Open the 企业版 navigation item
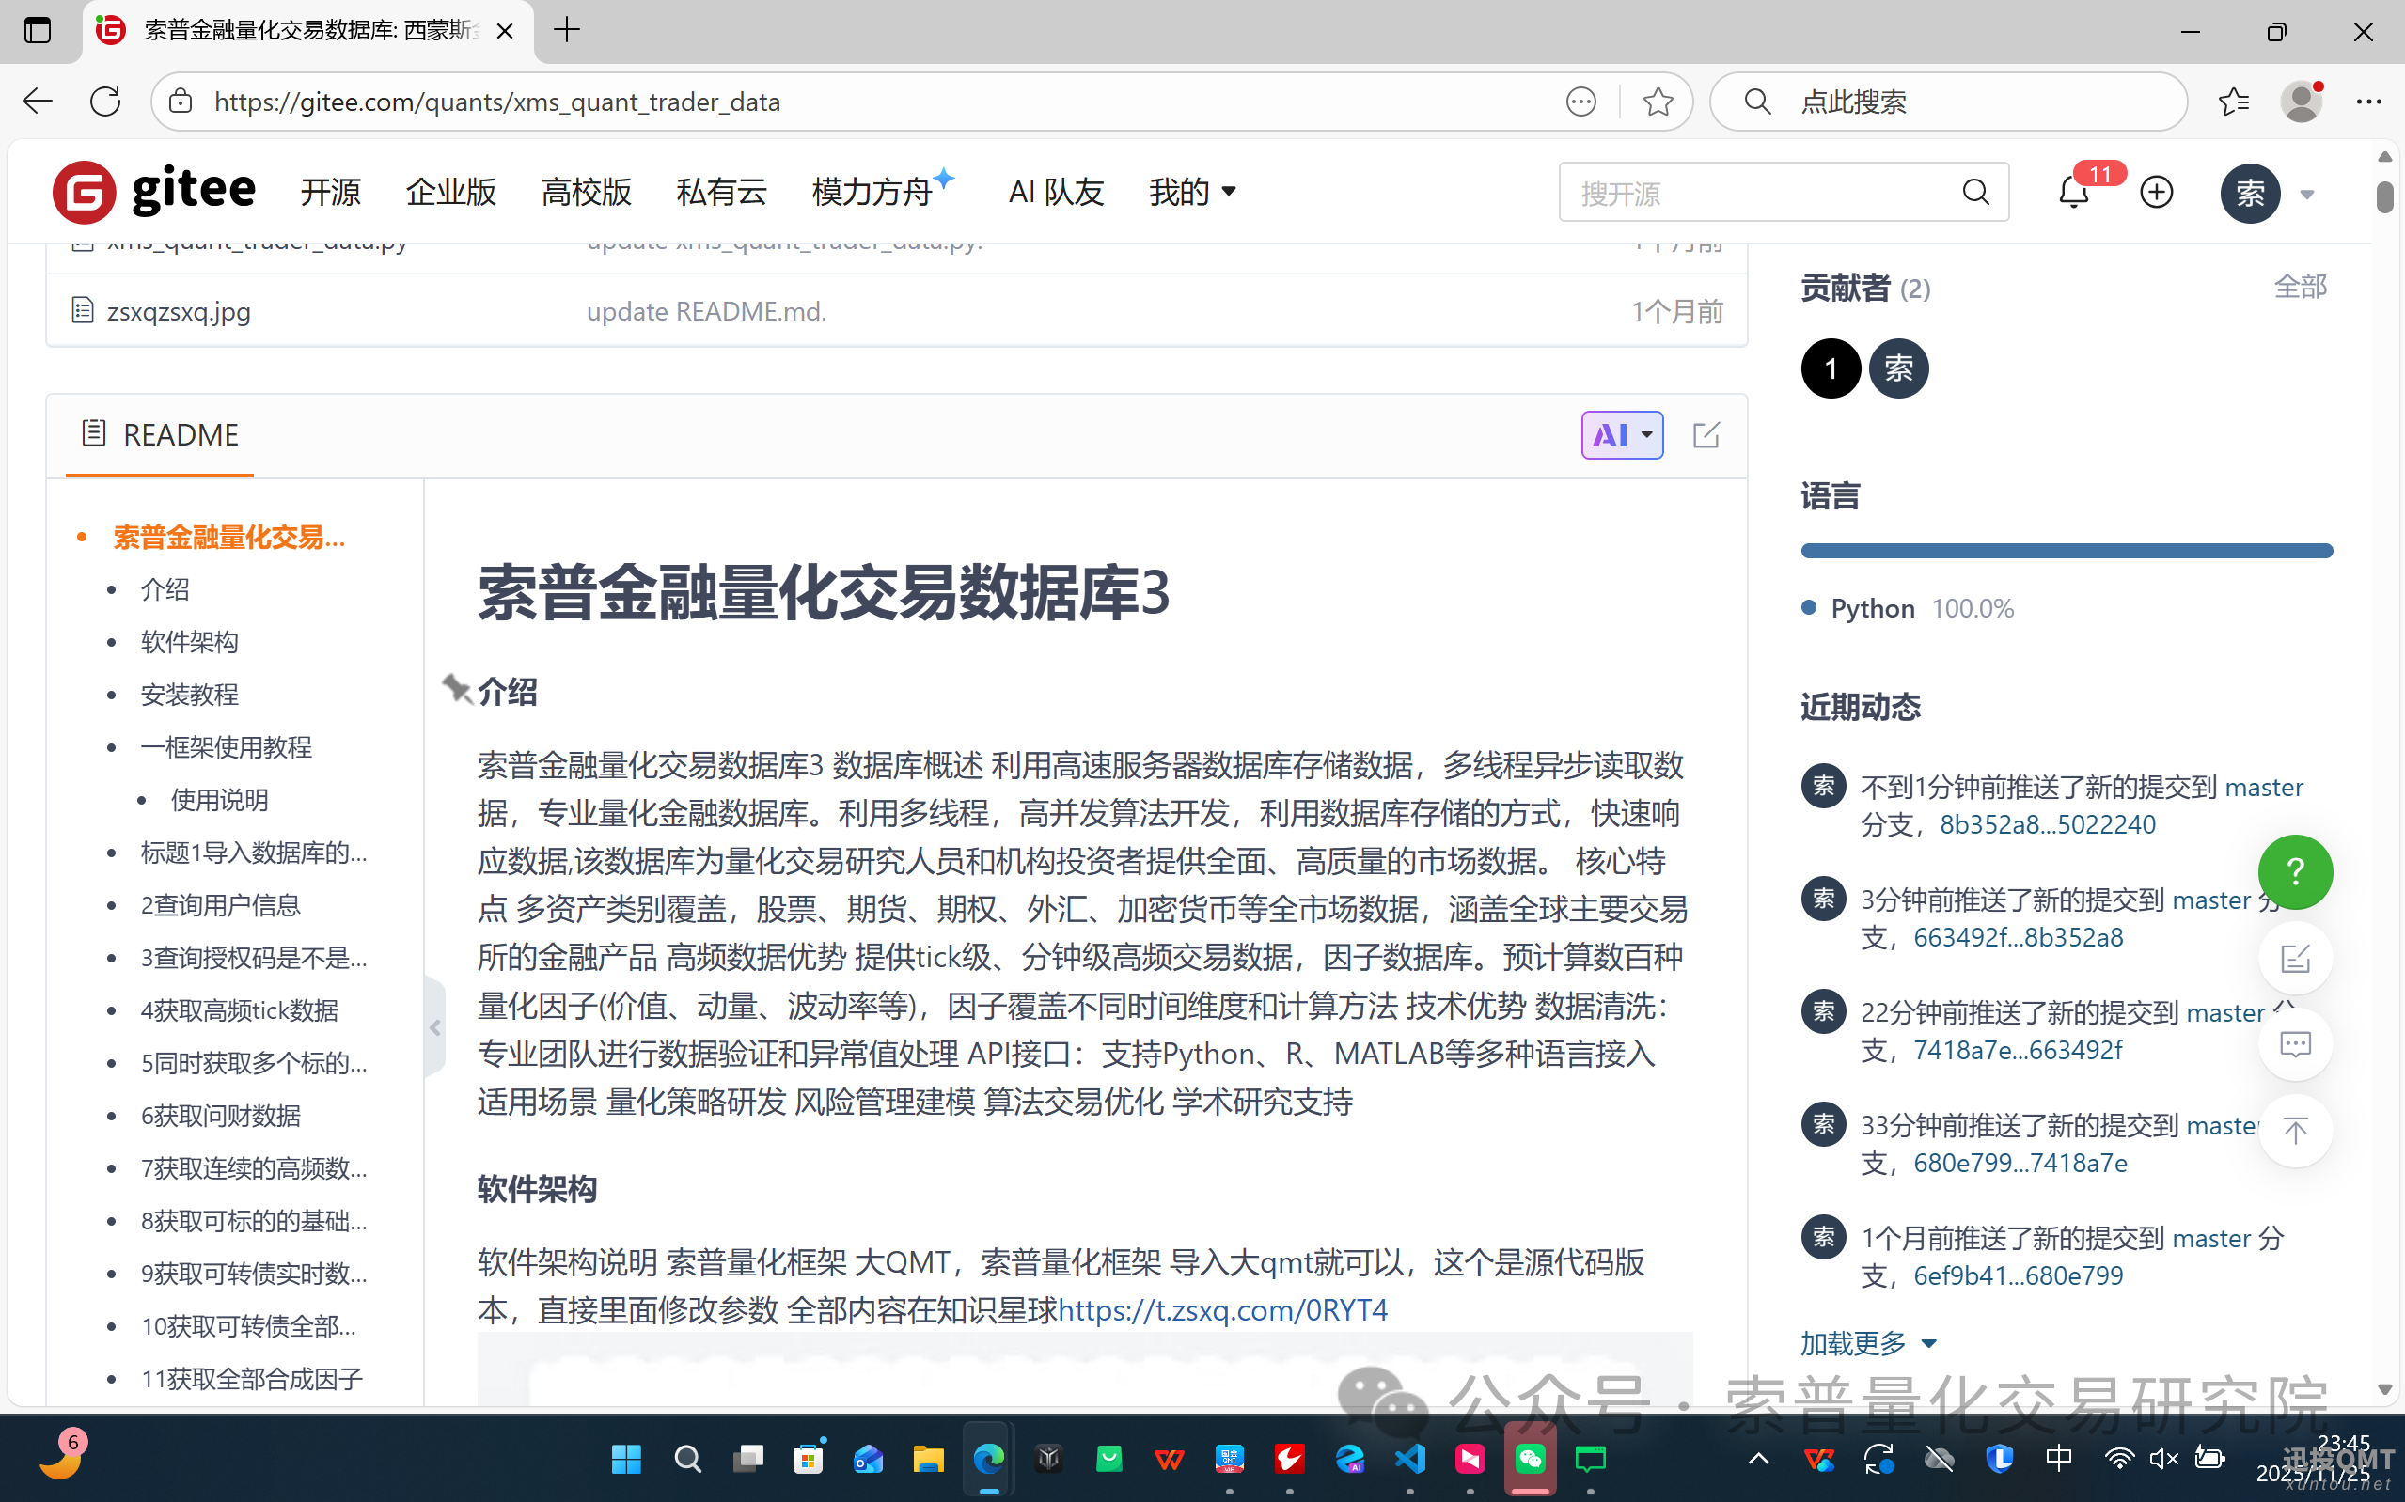 (x=450, y=192)
